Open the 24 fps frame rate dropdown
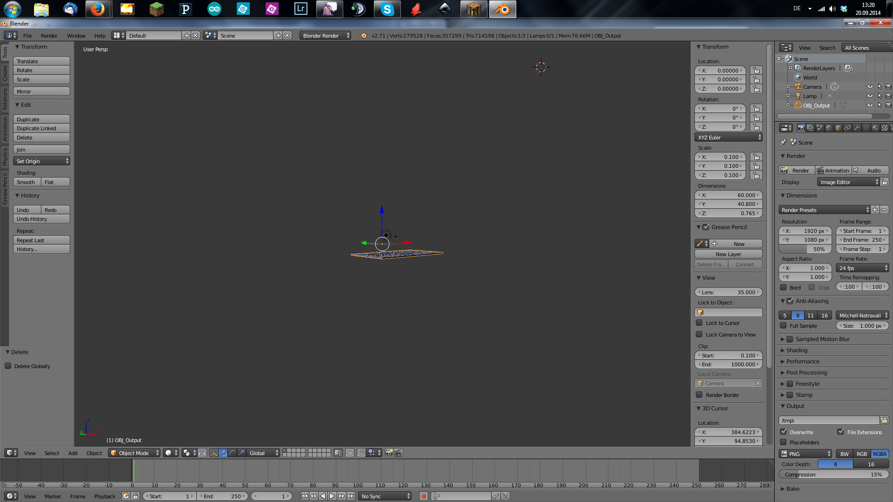Image resolution: width=893 pixels, height=502 pixels. 863,268
